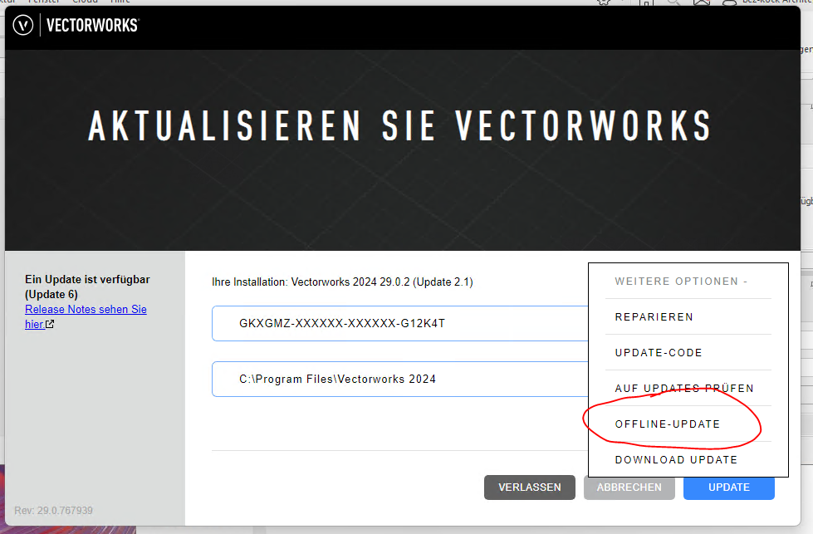813x534 pixels.
Task: Click the 'Ein Update ist verfügbar' notice
Action: click(x=87, y=287)
